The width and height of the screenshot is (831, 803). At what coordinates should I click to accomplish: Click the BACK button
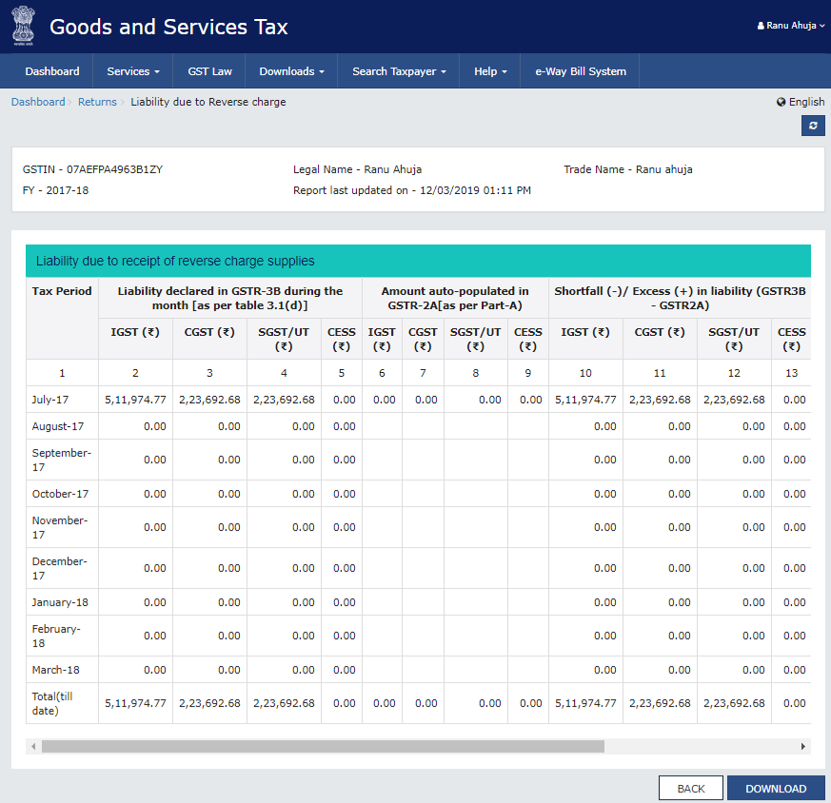click(690, 788)
